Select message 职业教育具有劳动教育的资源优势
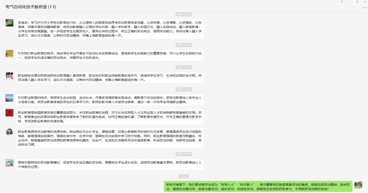Viewport: 368px width, 193px height. click(x=110, y=138)
